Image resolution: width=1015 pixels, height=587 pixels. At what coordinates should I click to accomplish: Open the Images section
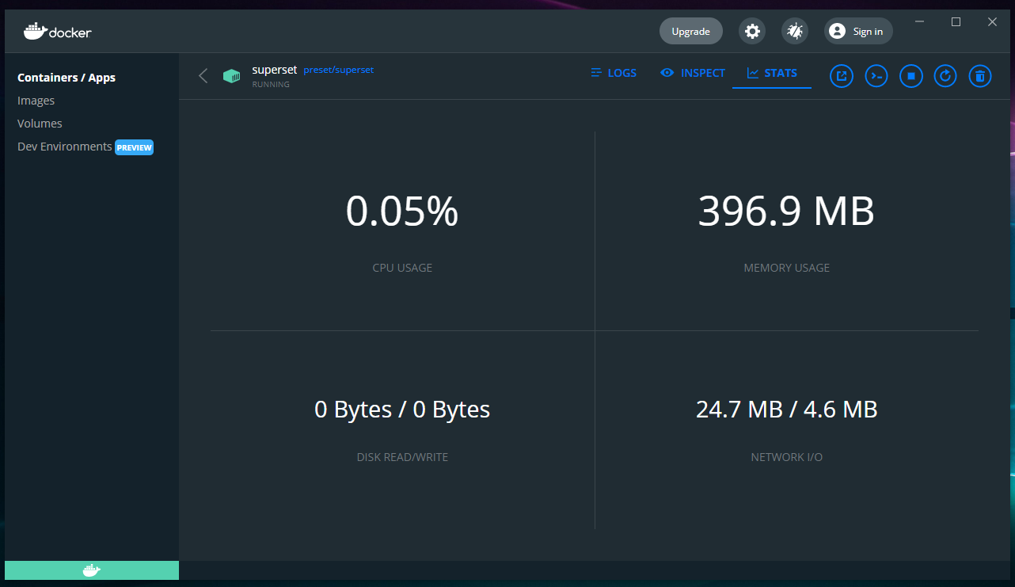(x=36, y=101)
